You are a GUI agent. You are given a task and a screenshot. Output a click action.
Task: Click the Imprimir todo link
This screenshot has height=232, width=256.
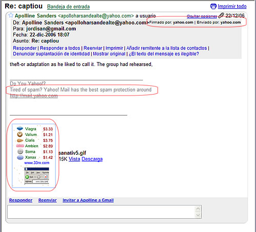click(x=232, y=7)
